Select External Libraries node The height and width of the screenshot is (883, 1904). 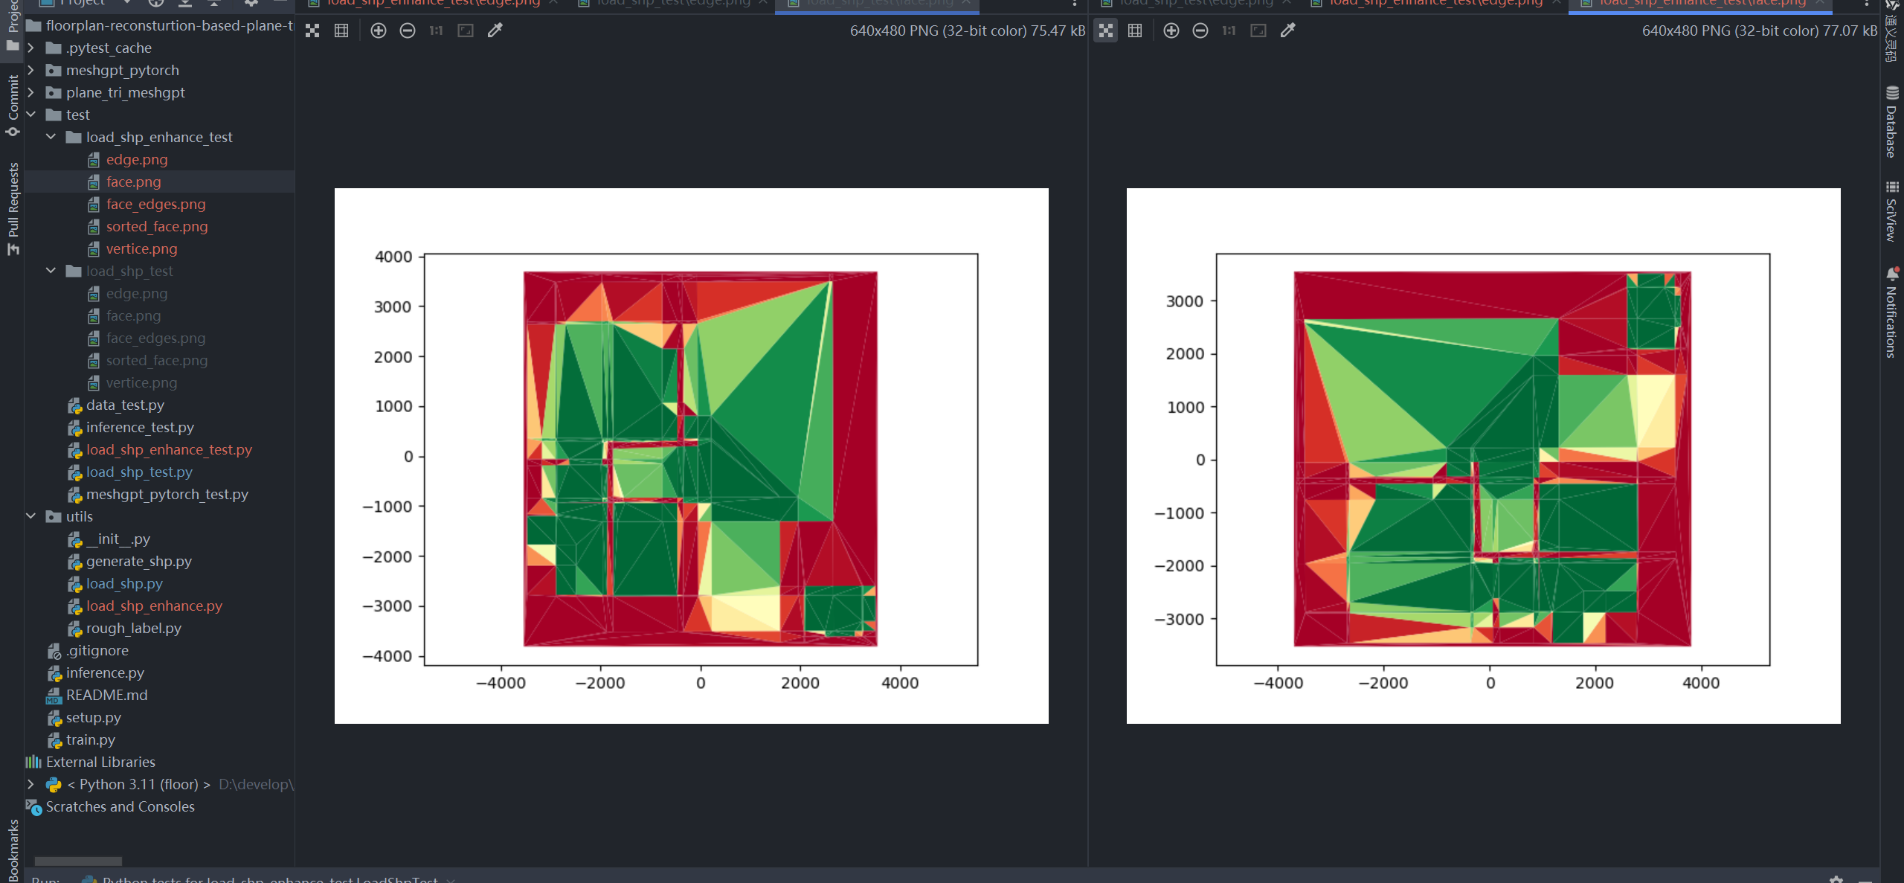100,762
